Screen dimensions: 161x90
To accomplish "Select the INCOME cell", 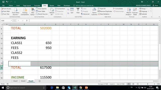I will point(24,77).
